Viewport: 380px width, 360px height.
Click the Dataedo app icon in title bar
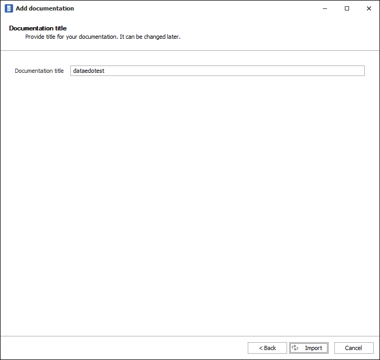pos(8,8)
